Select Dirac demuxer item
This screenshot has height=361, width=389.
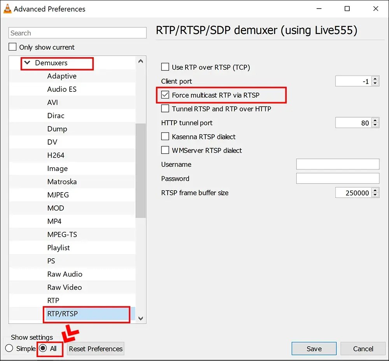click(56, 116)
